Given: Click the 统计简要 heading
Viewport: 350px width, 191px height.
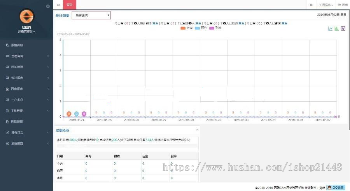Looking at the screenshot, I should pyautogui.click(x=63, y=16).
